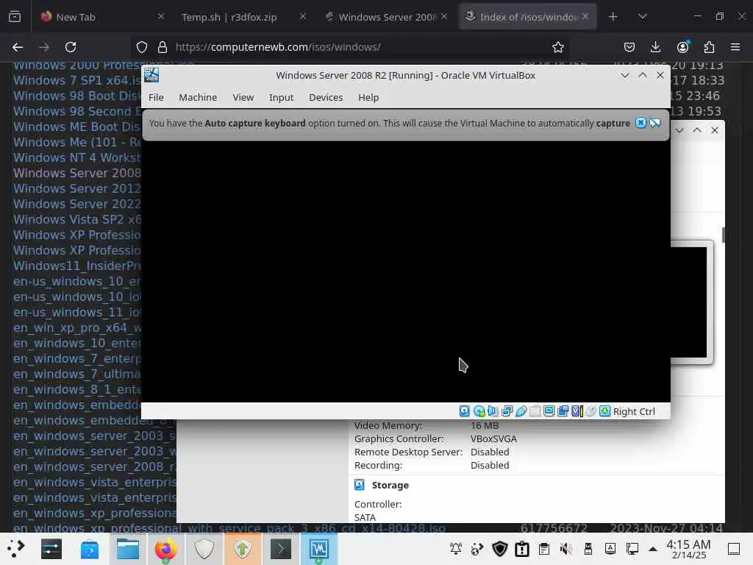Click VirtualBox Manager details pane scrollbar
The image size is (753, 565).
[x=723, y=235]
